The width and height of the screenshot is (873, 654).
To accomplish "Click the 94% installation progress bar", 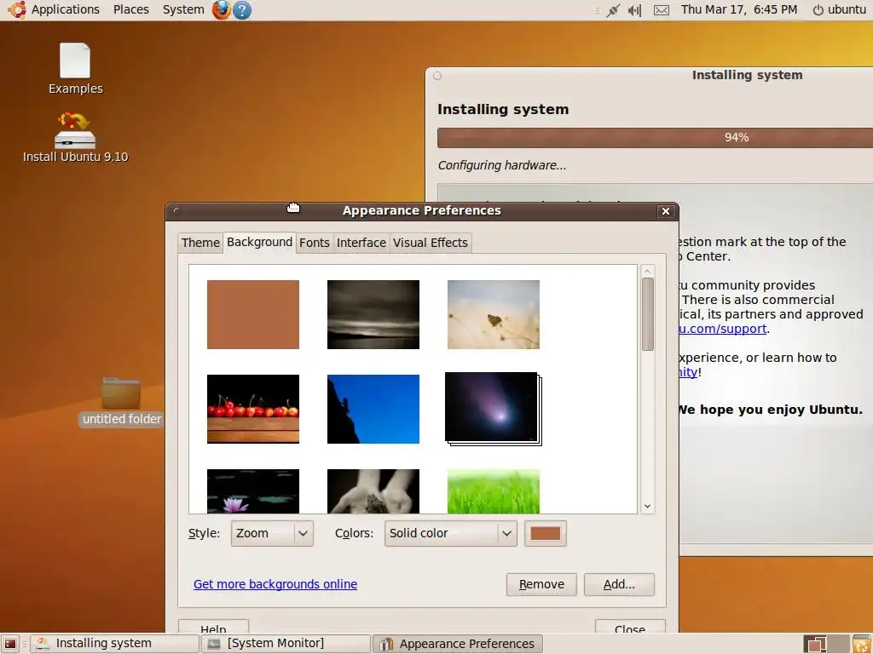I will [x=655, y=137].
